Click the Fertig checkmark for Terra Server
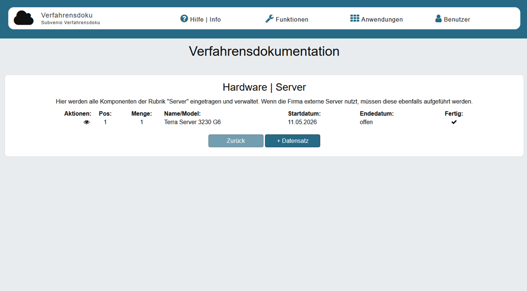Viewport: 527px width, 291px height. [x=454, y=122]
